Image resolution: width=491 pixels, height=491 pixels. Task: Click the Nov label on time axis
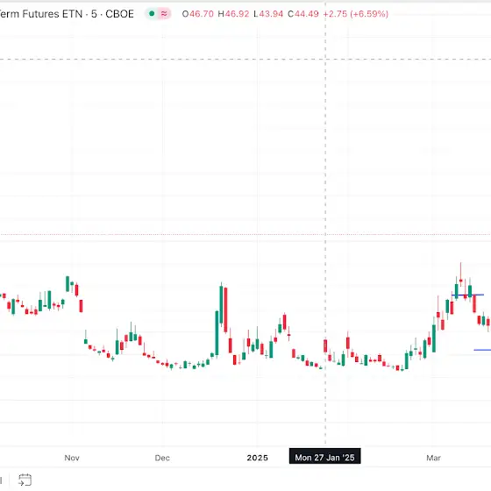pyautogui.click(x=72, y=458)
